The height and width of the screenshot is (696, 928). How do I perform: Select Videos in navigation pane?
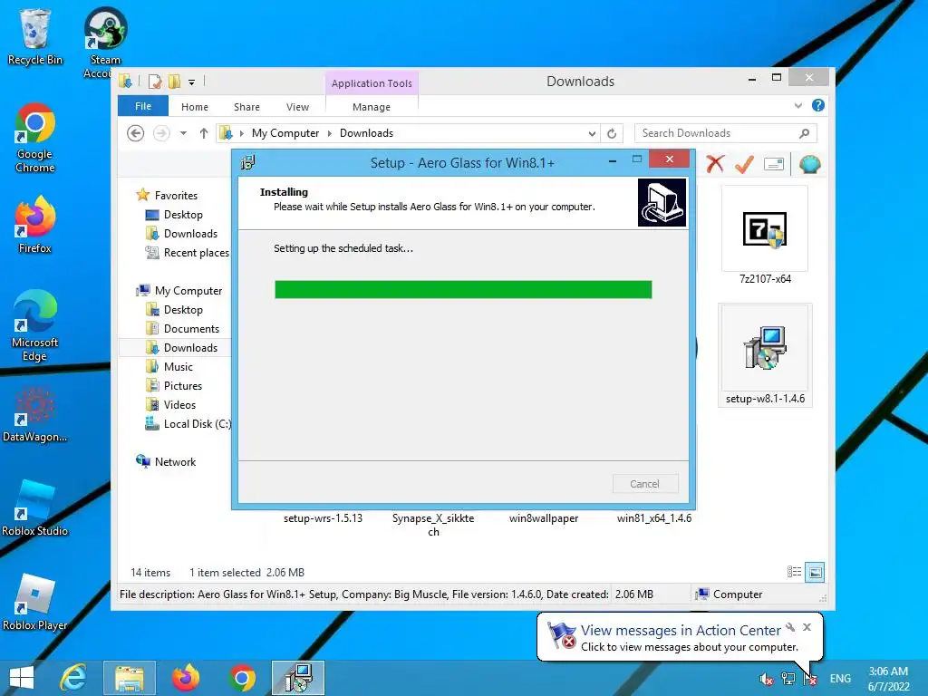pyautogui.click(x=179, y=405)
